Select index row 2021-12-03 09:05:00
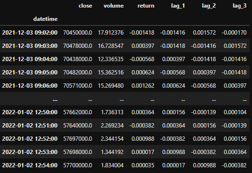This screenshot has height=173, width=252. coord(30,73)
